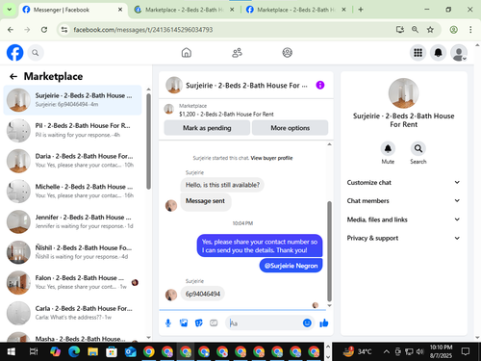Viewport: 481px width, 361px height.
Task: Choose a GIF icon
Action: tap(214, 323)
